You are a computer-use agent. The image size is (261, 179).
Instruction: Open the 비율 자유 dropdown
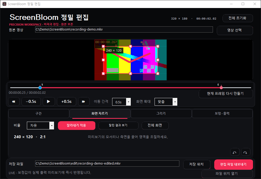click(x=41, y=126)
